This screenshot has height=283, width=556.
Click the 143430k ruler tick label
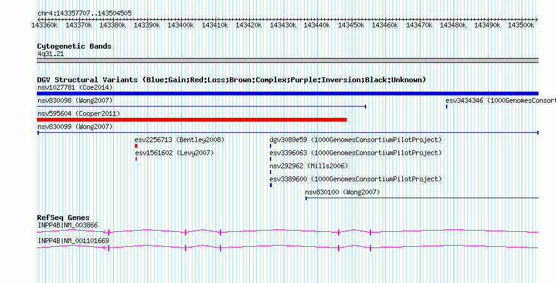pyautogui.click(x=283, y=25)
